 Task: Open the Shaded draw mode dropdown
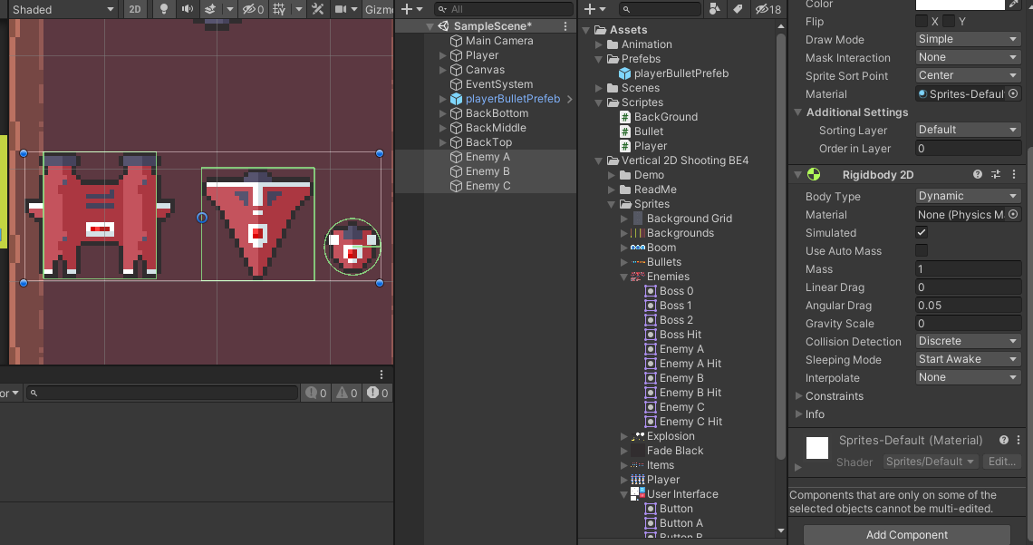tap(63, 9)
